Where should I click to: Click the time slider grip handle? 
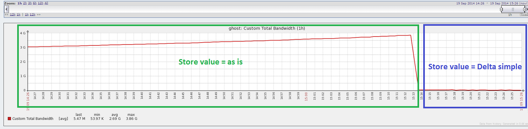[513, 9]
